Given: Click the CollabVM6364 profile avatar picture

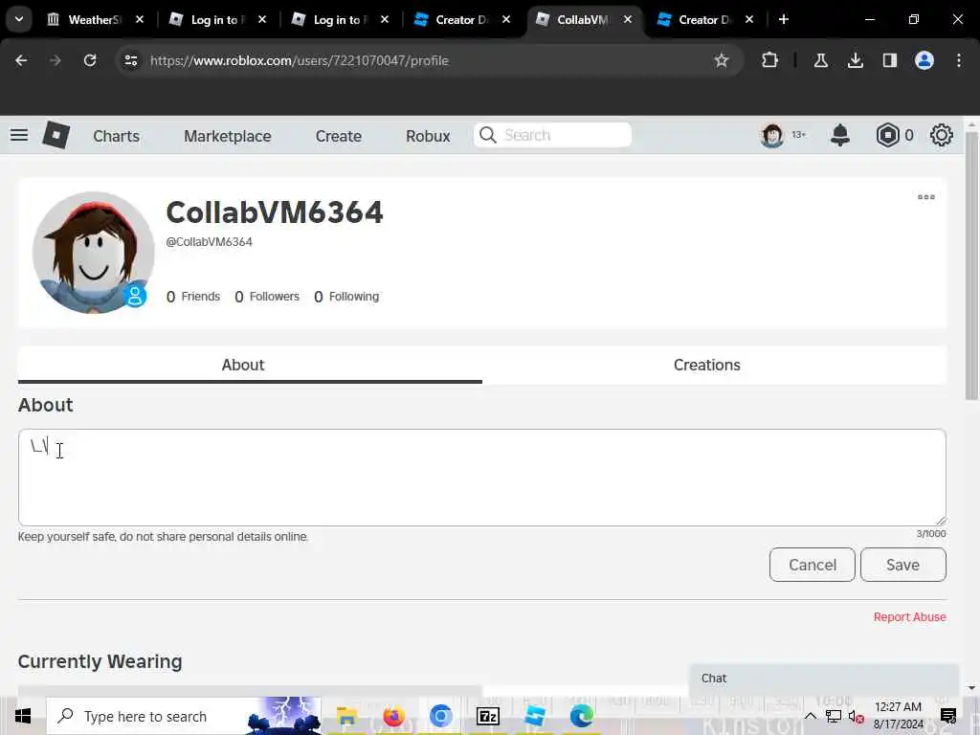Looking at the screenshot, I should tap(93, 253).
